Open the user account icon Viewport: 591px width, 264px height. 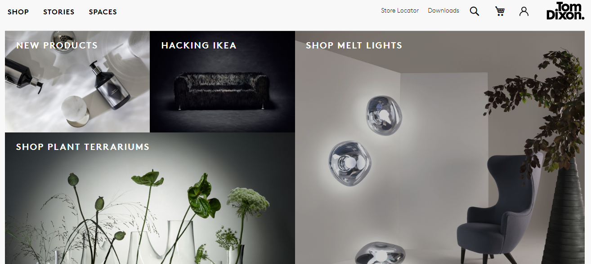pyautogui.click(x=524, y=11)
